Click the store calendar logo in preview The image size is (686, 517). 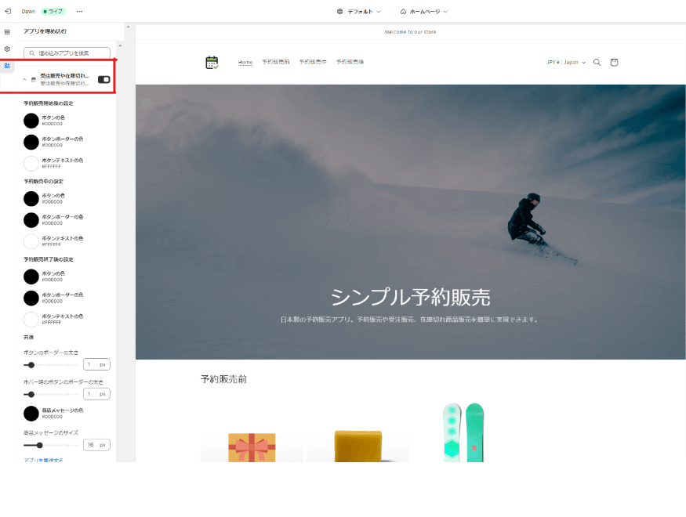tap(212, 63)
